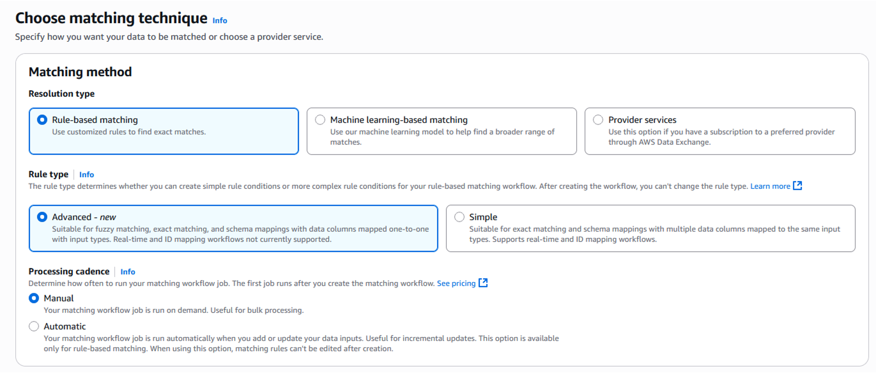Open Info link beside Choose matching technique
This screenshot has width=876, height=375.
pos(220,21)
